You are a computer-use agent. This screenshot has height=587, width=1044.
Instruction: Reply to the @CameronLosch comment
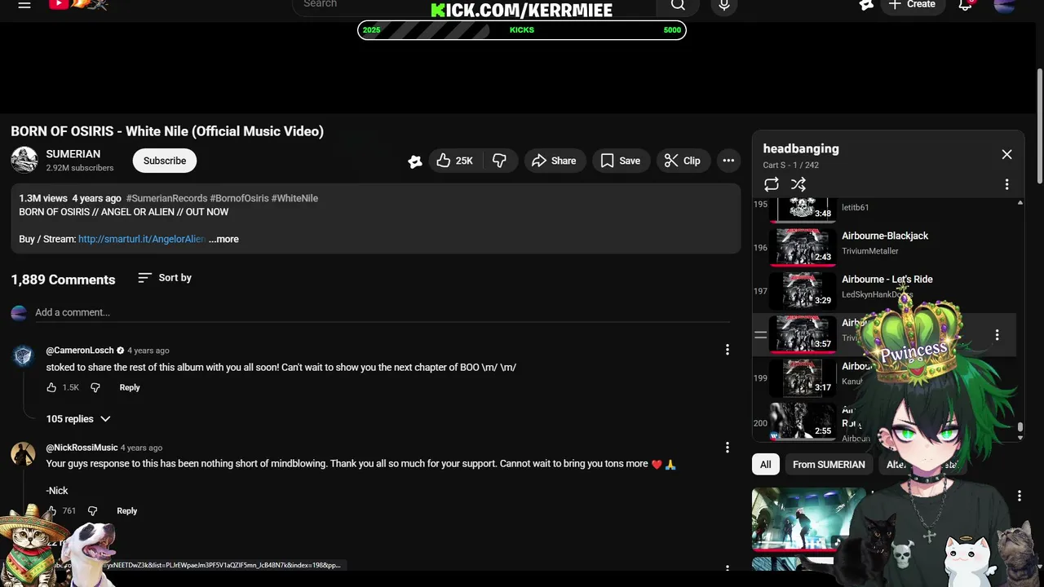pyautogui.click(x=130, y=387)
